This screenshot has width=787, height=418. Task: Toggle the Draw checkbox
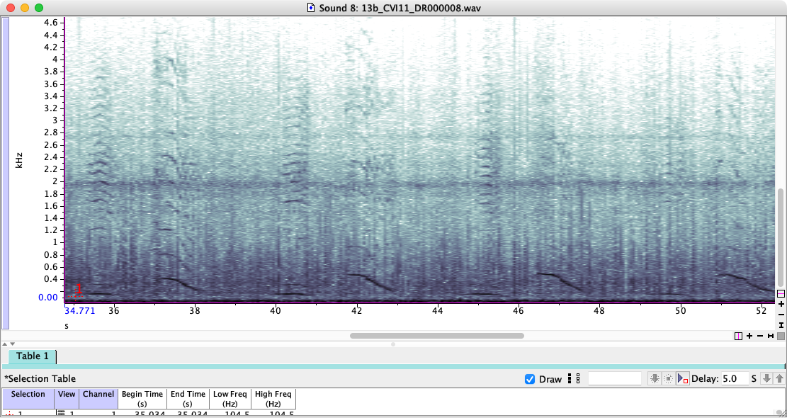530,379
